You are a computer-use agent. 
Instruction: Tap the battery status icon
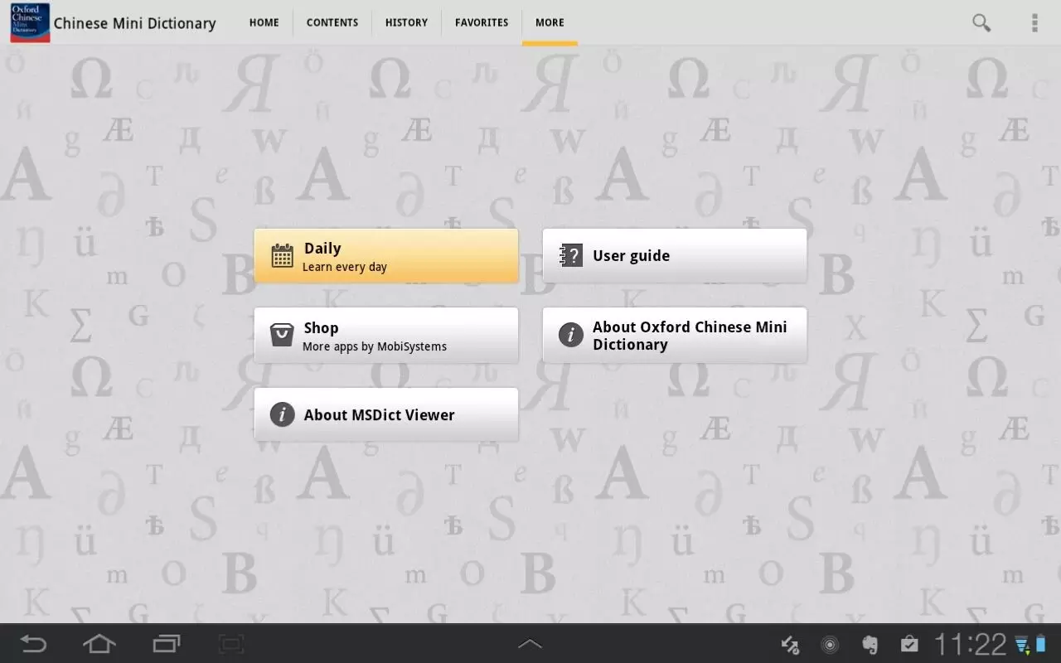click(x=1041, y=644)
